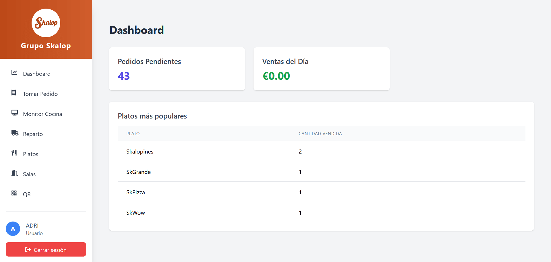
Task: Click the Monitor Cocina screen icon
Action: 14,113
